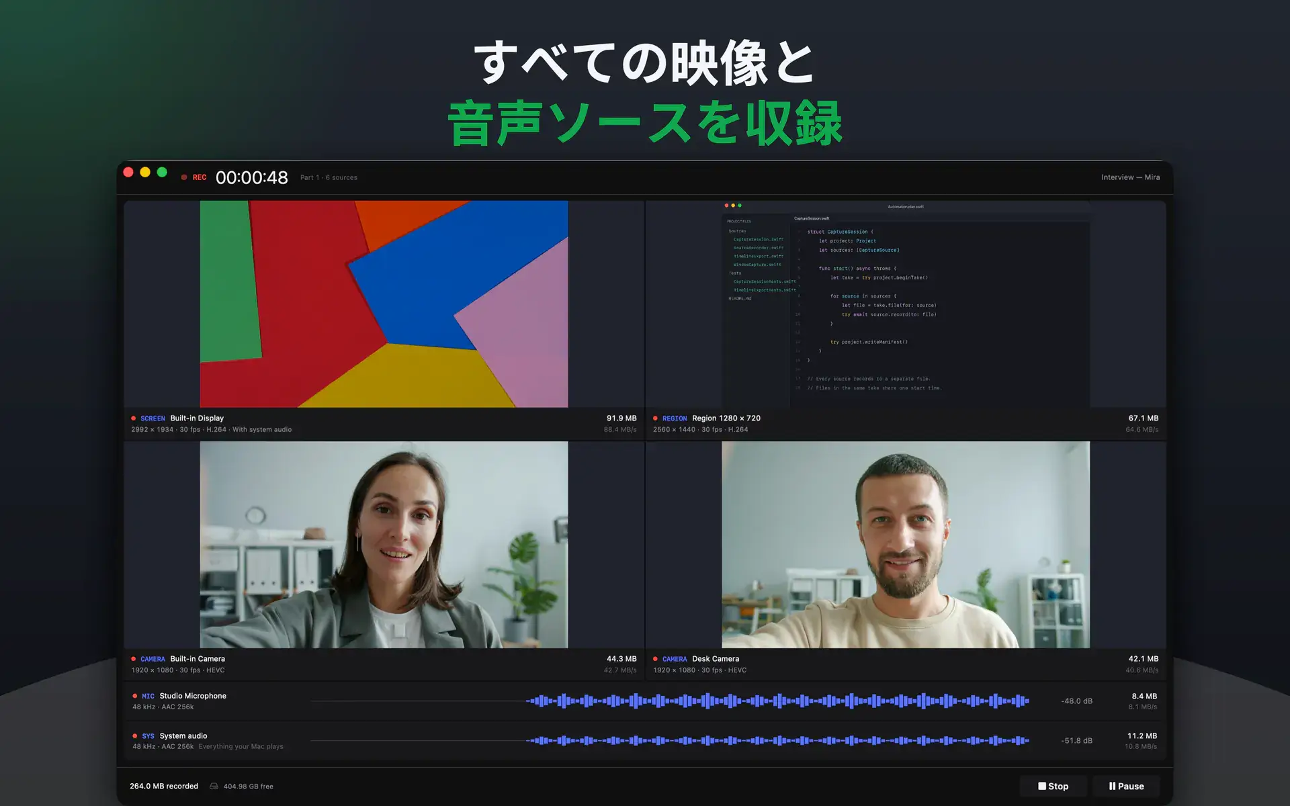Click the 'Interview — Mira' window title

pos(1130,177)
